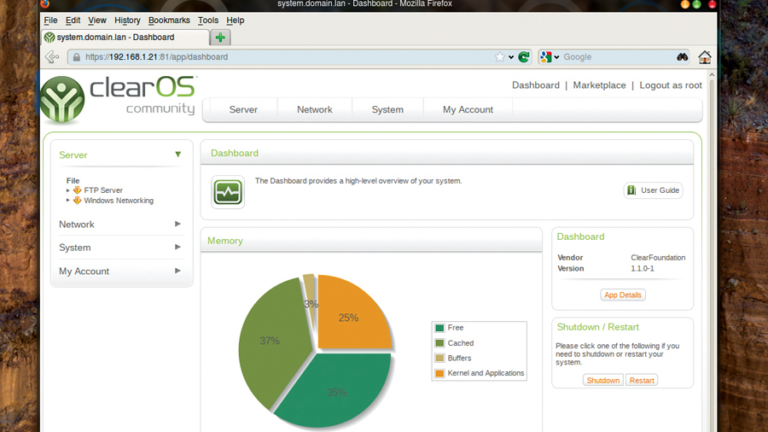Click the Restart button
Viewport: 768px width, 432px height.
(642, 380)
